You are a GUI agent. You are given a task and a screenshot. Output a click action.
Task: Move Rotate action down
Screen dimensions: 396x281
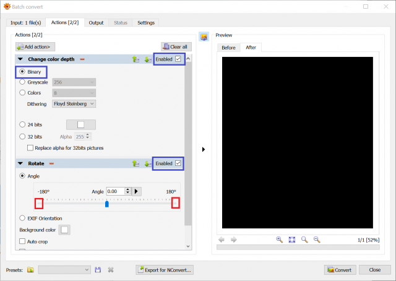(148, 164)
